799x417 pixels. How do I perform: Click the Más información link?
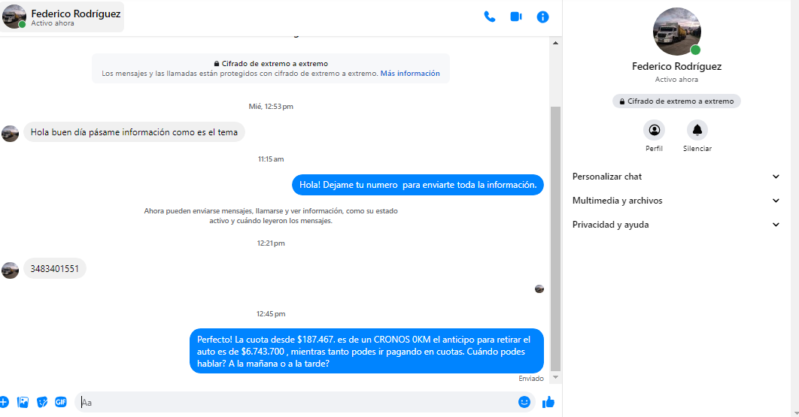(410, 74)
